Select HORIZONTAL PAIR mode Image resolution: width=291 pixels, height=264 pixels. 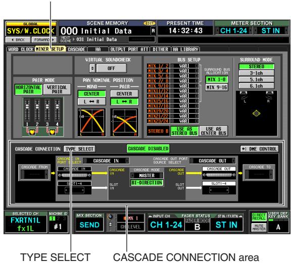[x=28, y=89]
